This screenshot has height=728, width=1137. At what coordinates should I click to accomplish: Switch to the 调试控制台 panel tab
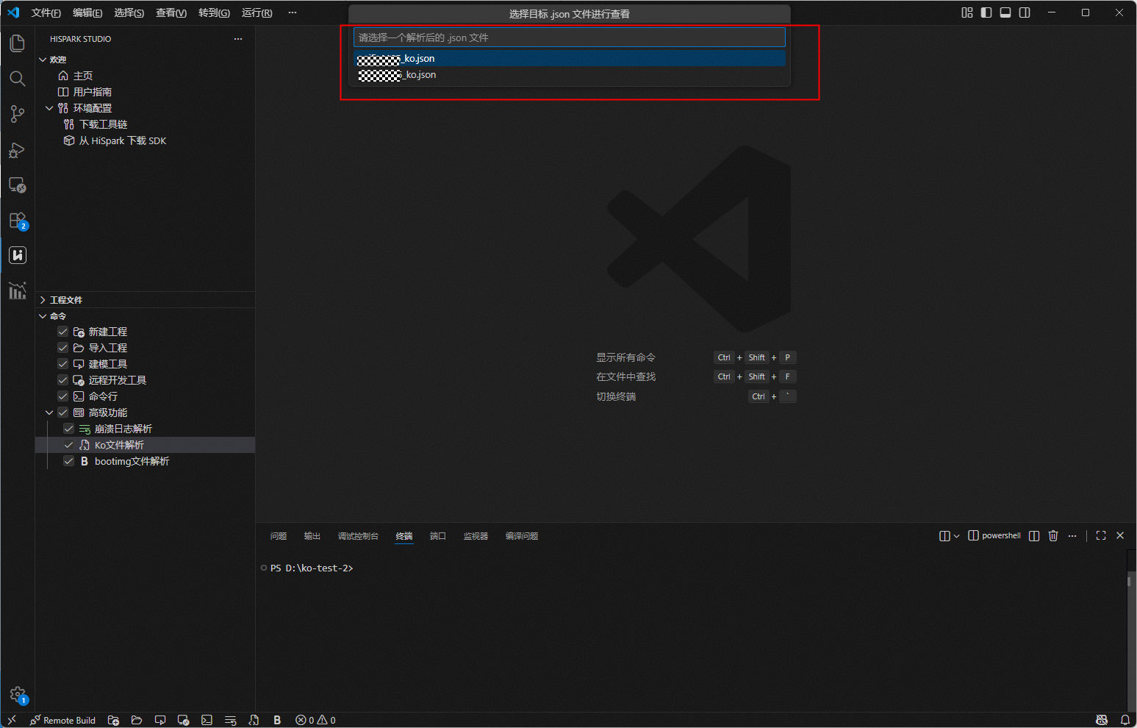(358, 536)
